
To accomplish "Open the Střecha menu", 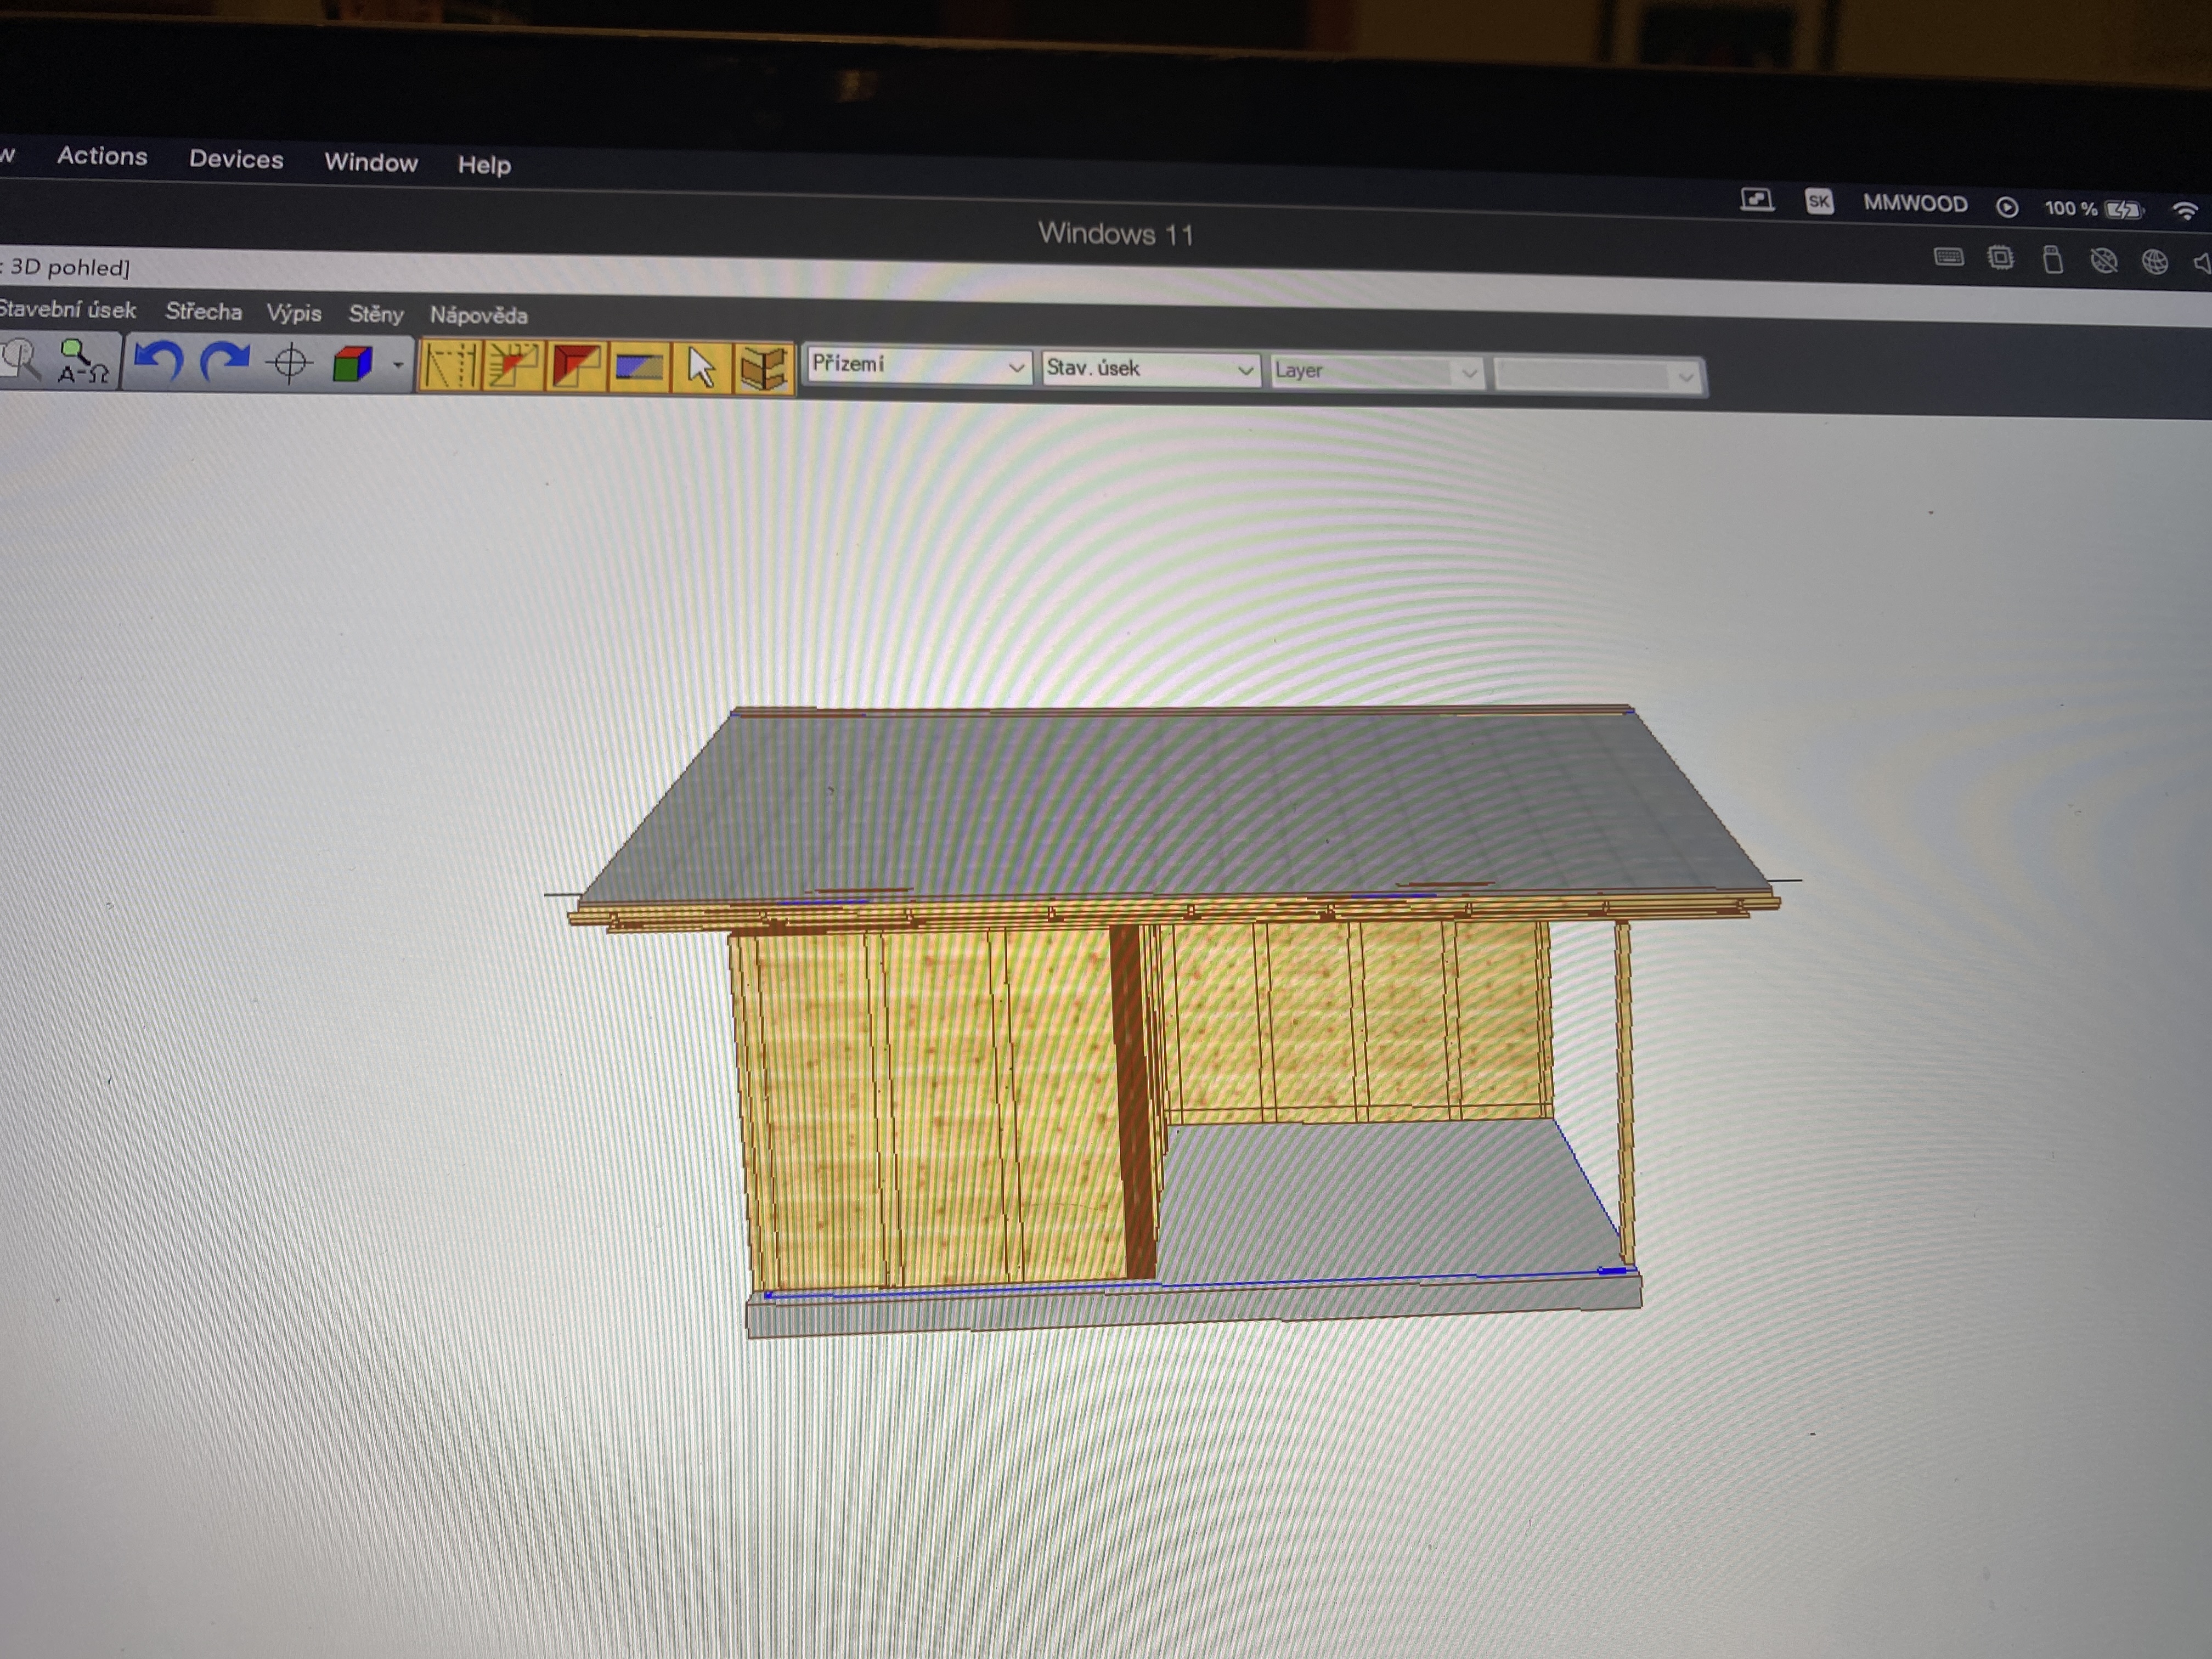I will click(203, 312).
